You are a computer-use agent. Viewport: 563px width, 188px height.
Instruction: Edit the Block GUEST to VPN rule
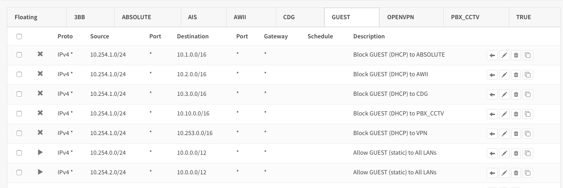click(504, 134)
